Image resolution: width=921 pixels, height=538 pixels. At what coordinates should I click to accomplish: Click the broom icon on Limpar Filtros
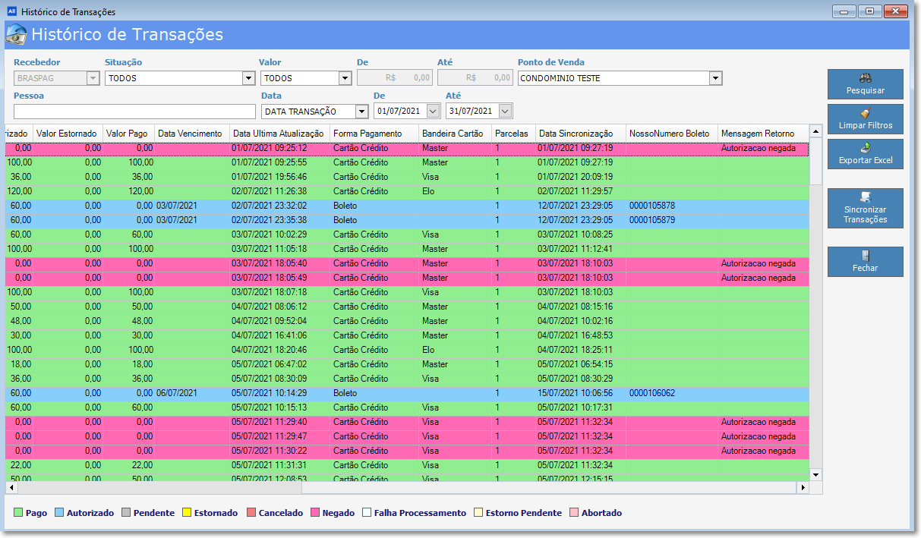click(x=865, y=113)
